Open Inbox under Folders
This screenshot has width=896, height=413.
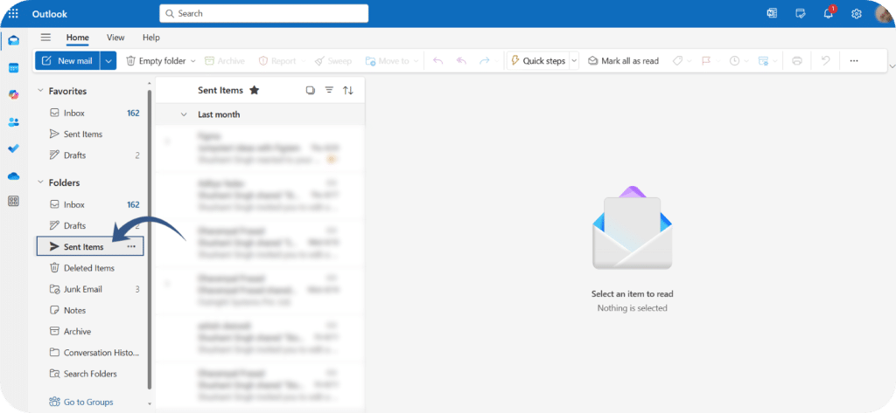89,204
